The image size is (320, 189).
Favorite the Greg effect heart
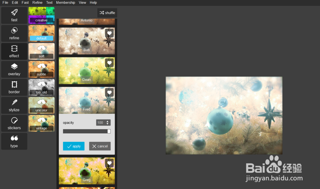pyautogui.click(x=109, y=163)
